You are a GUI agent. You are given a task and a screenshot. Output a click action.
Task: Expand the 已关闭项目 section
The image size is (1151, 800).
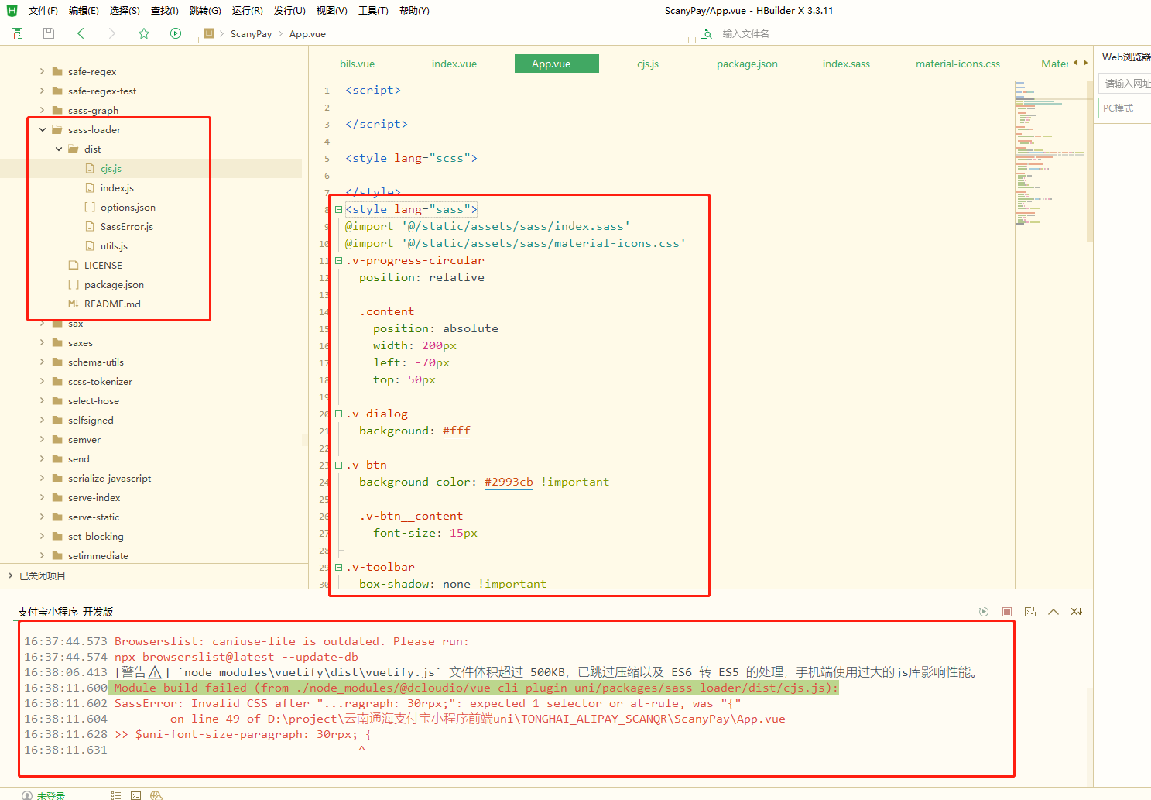[10, 575]
